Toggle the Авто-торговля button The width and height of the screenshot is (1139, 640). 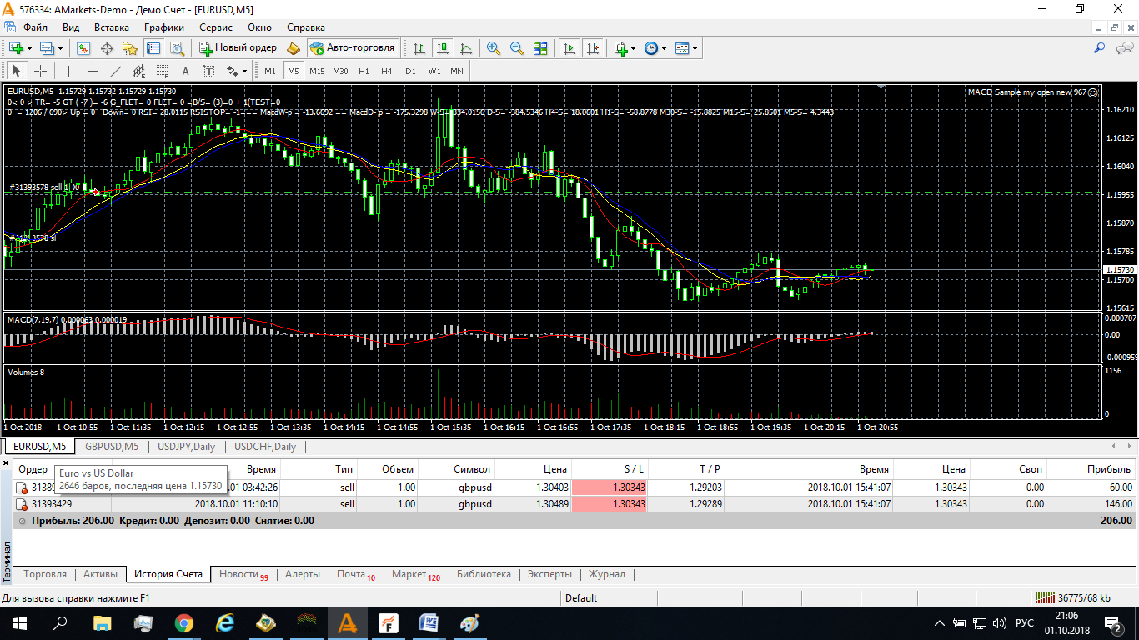[x=352, y=48]
